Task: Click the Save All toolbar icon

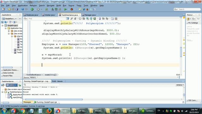Action: 17,9
